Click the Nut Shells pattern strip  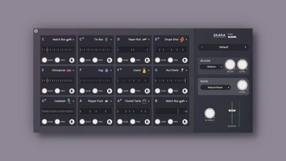click(171, 80)
